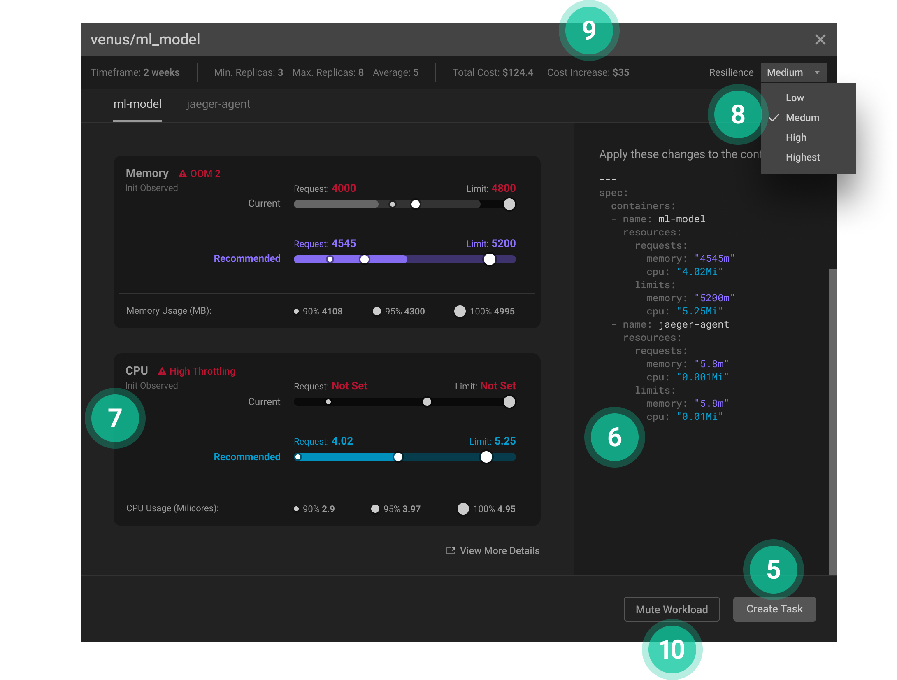Select Highest resilience option

coord(802,157)
